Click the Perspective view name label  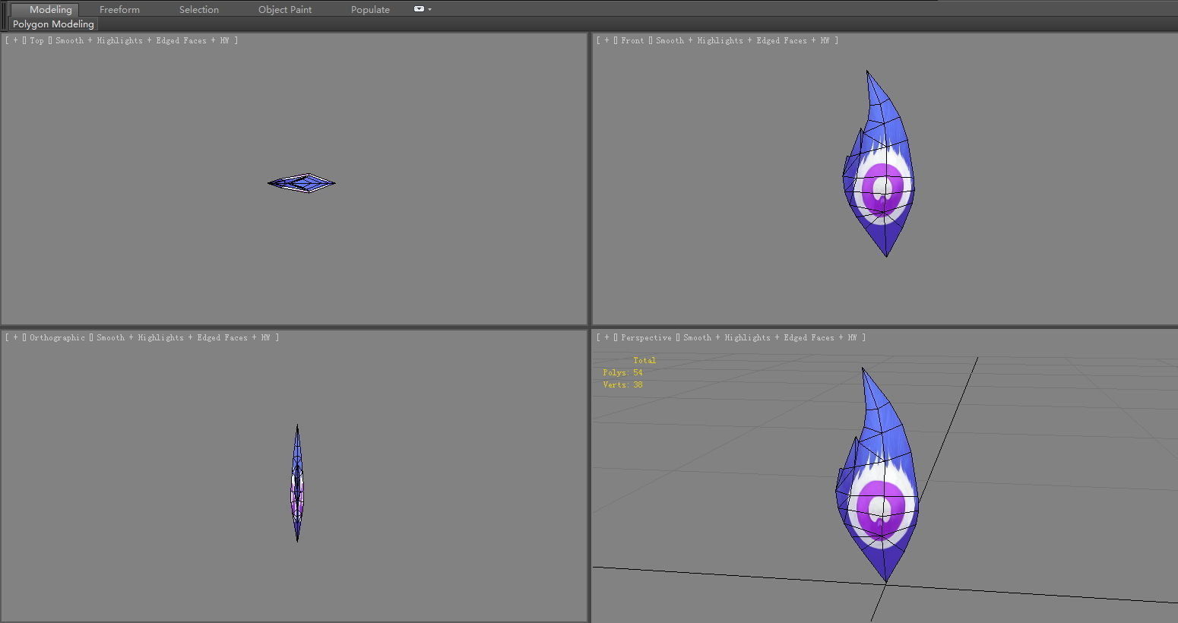646,337
